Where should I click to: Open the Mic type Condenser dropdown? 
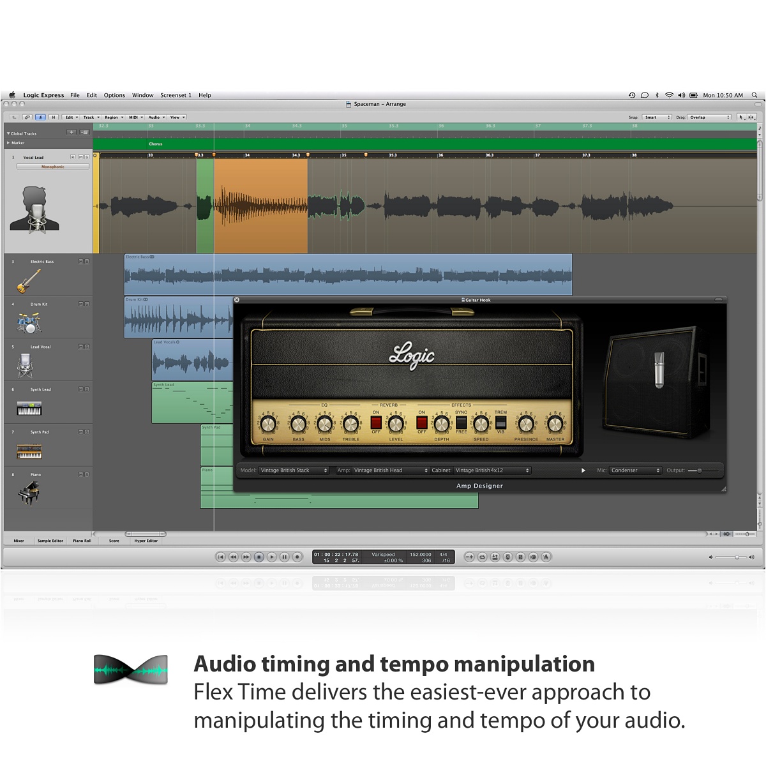pyautogui.click(x=635, y=470)
